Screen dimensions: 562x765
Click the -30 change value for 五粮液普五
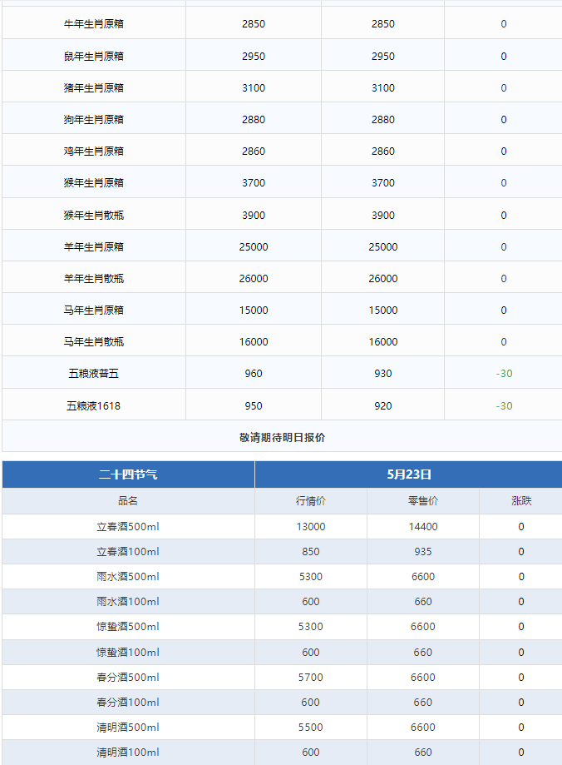point(504,374)
